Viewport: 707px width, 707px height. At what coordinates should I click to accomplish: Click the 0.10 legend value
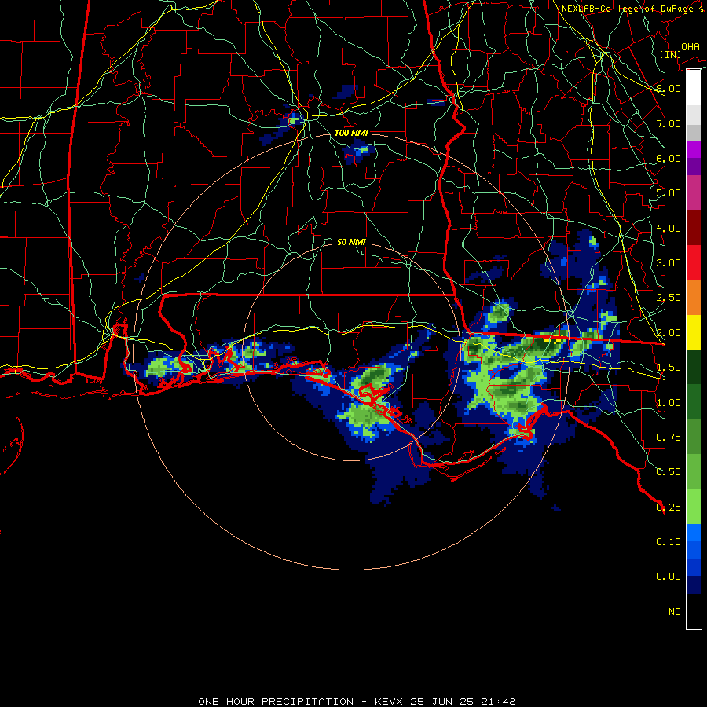(x=669, y=542)
